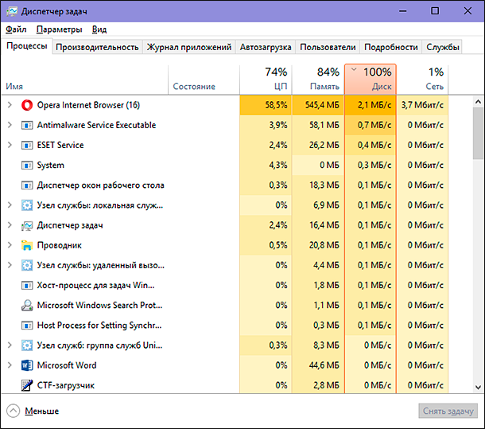Click the gear icon of Узел служб: группа служб Uni
Screen dimensions: 485x429
coord(27,345)
